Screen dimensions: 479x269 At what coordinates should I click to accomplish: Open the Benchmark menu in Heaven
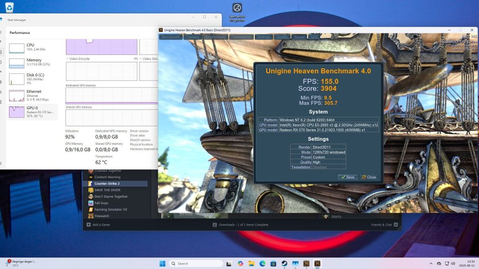click(x=170, y=37)
